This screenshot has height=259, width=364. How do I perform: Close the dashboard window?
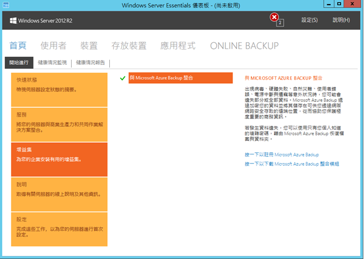353,4
